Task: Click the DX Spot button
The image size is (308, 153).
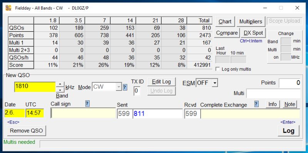Action: coord(253,33)
